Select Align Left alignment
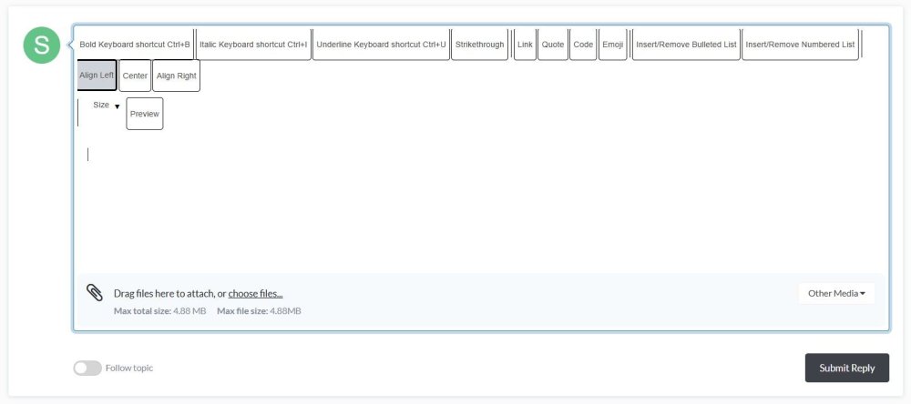 97,76
